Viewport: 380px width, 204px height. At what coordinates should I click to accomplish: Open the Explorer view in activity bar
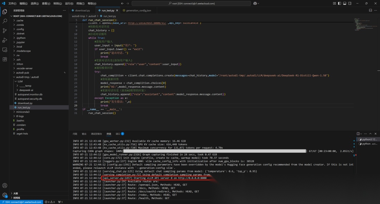[5, 12]
